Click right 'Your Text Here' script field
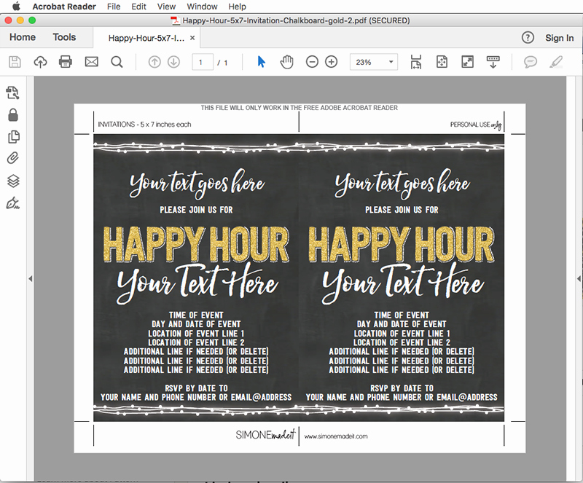This screenshot has width=583, height=483. click(x=403, y=283)
